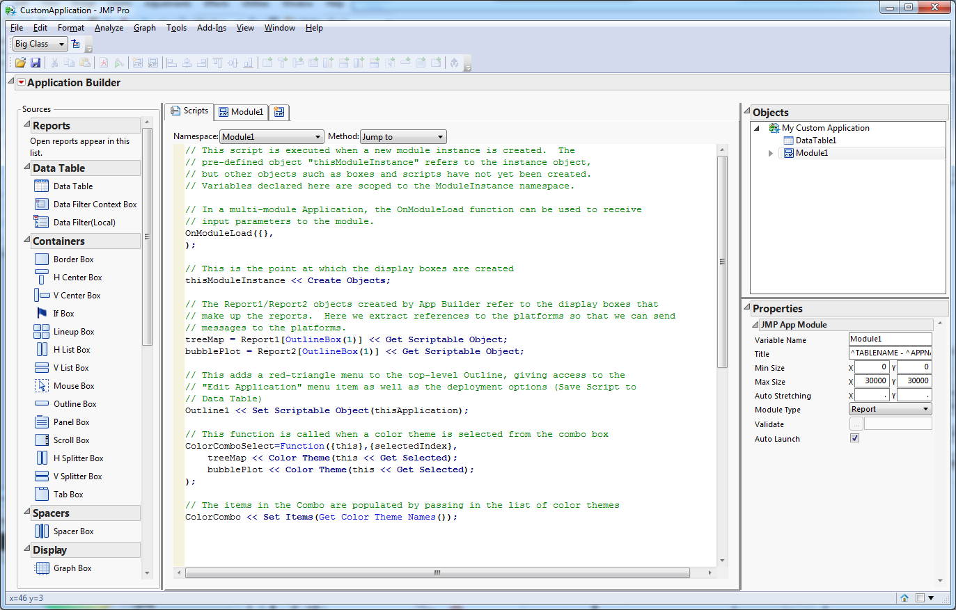Open the Module Type Report dropdown
The height and width of the screenshot is (610, 956).
click(x=890, y=409)
